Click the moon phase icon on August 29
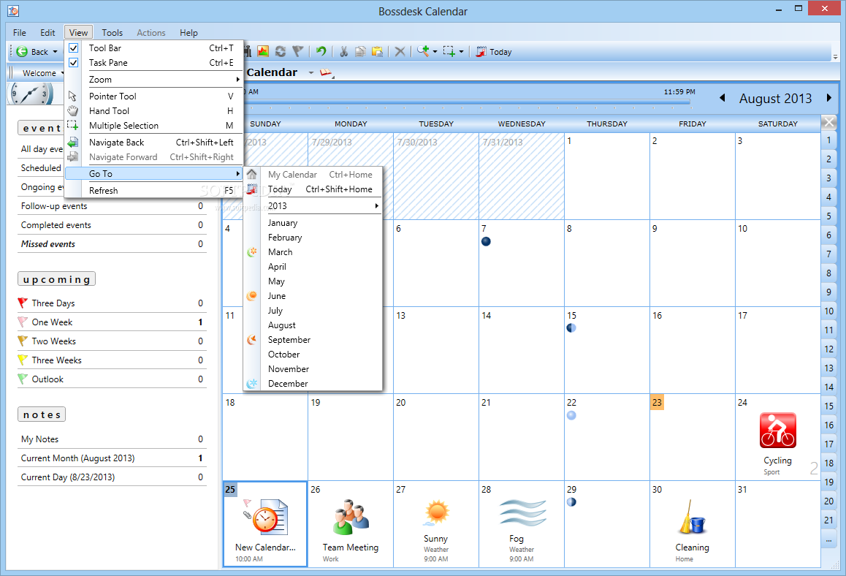Image resolution: width=846 pixels, height=576 pixels. tap(571, 502)
